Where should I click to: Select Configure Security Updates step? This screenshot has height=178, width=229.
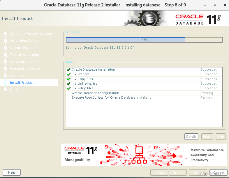pos(31,34)
